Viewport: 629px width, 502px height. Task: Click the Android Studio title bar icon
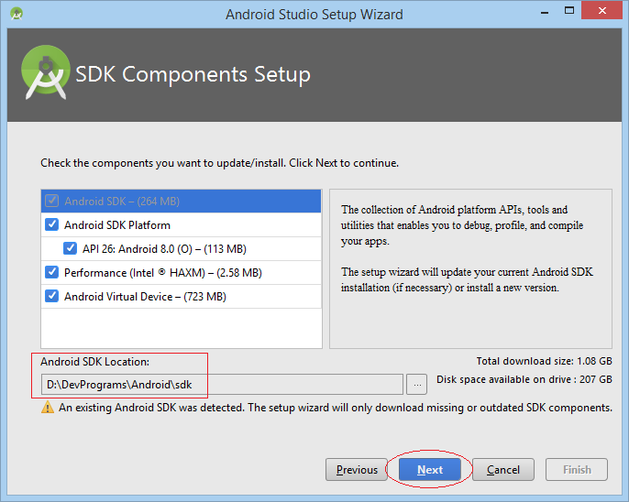tap(17, 14)
